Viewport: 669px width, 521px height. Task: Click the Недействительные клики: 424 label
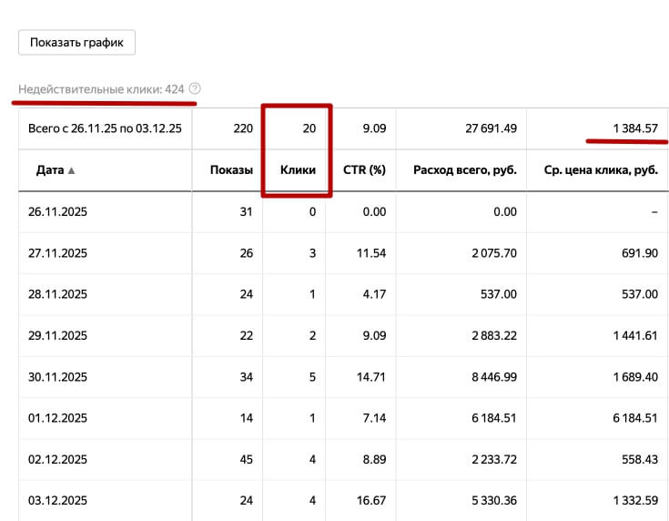101,89
